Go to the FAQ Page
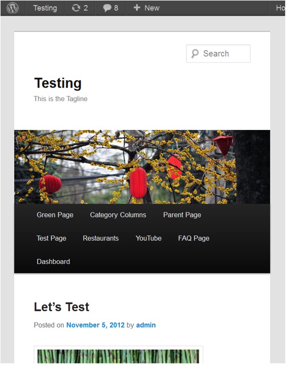The height and width of the screenshot is (366, 287). [193, 238]
